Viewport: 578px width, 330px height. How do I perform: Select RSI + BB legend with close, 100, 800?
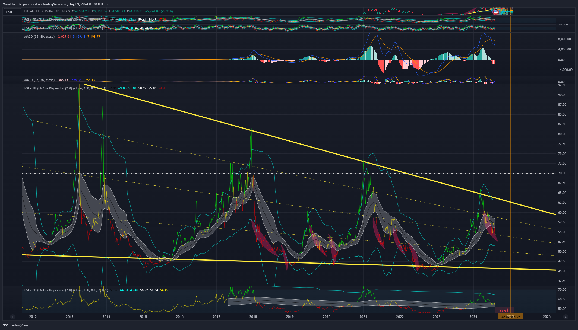66,290
